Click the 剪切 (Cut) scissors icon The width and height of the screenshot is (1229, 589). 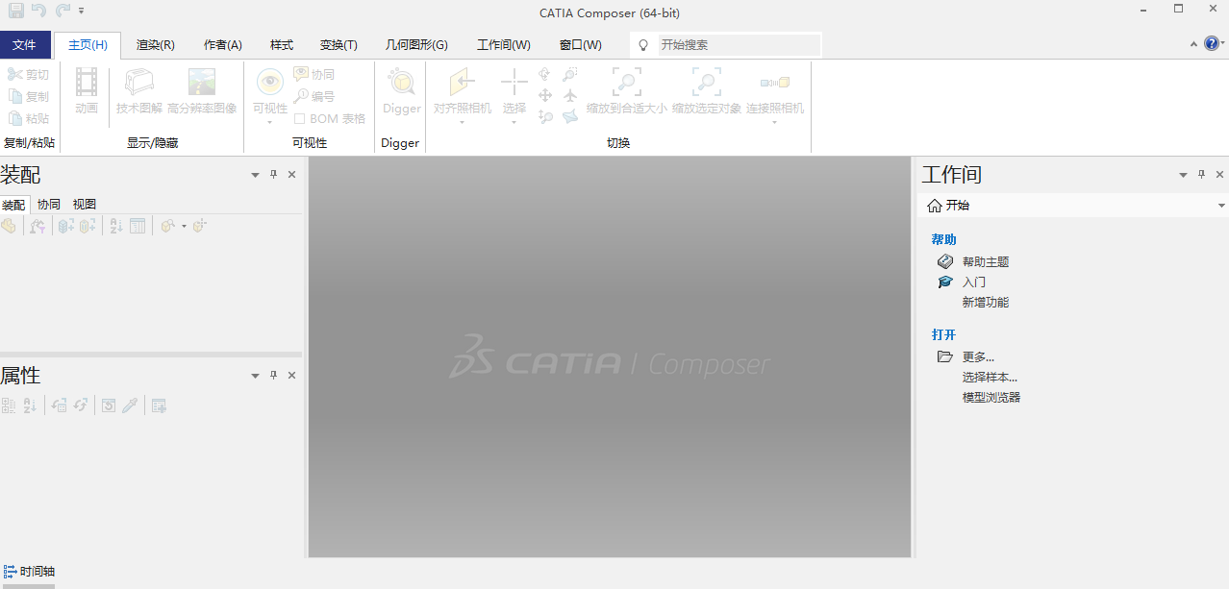tap(15, 74)
